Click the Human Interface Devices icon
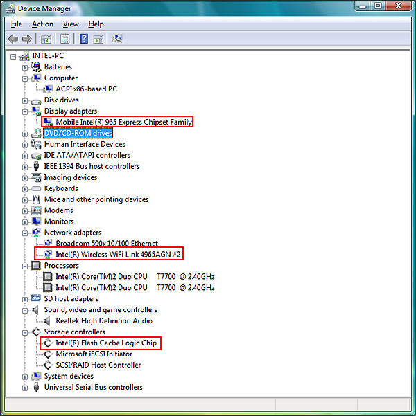Viewport: 416px width, 416px height. [x=36, y=144]
